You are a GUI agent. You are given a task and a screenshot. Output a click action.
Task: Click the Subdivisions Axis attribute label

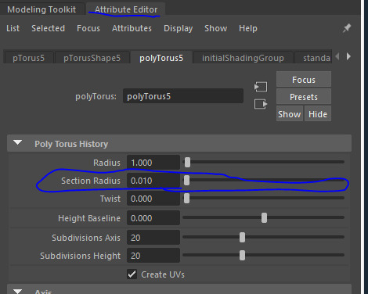pos(86,238)
